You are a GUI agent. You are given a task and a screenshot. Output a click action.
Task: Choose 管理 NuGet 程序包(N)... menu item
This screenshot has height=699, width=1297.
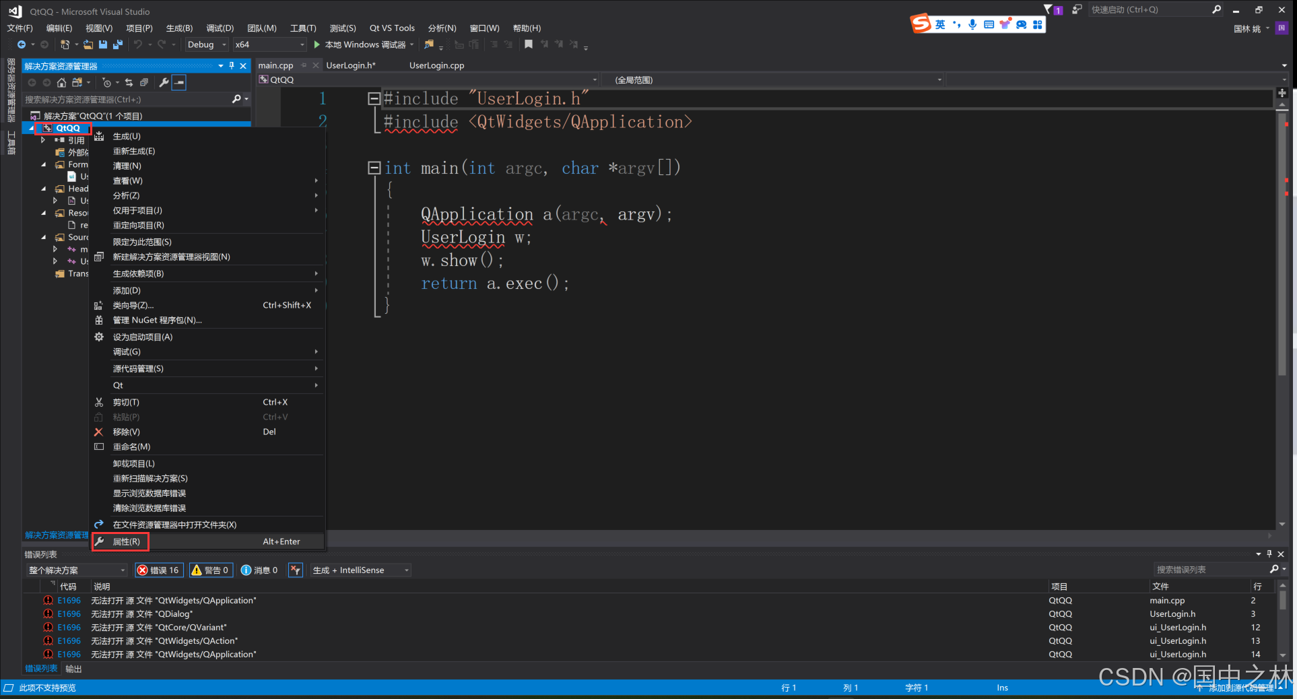(x=207, y=320)
